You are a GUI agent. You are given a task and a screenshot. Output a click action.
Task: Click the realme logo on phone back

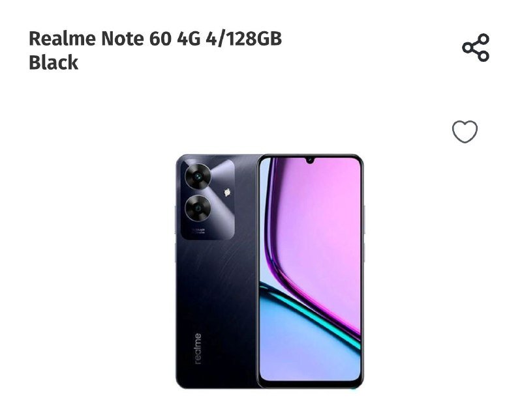(x=198, y=349)
